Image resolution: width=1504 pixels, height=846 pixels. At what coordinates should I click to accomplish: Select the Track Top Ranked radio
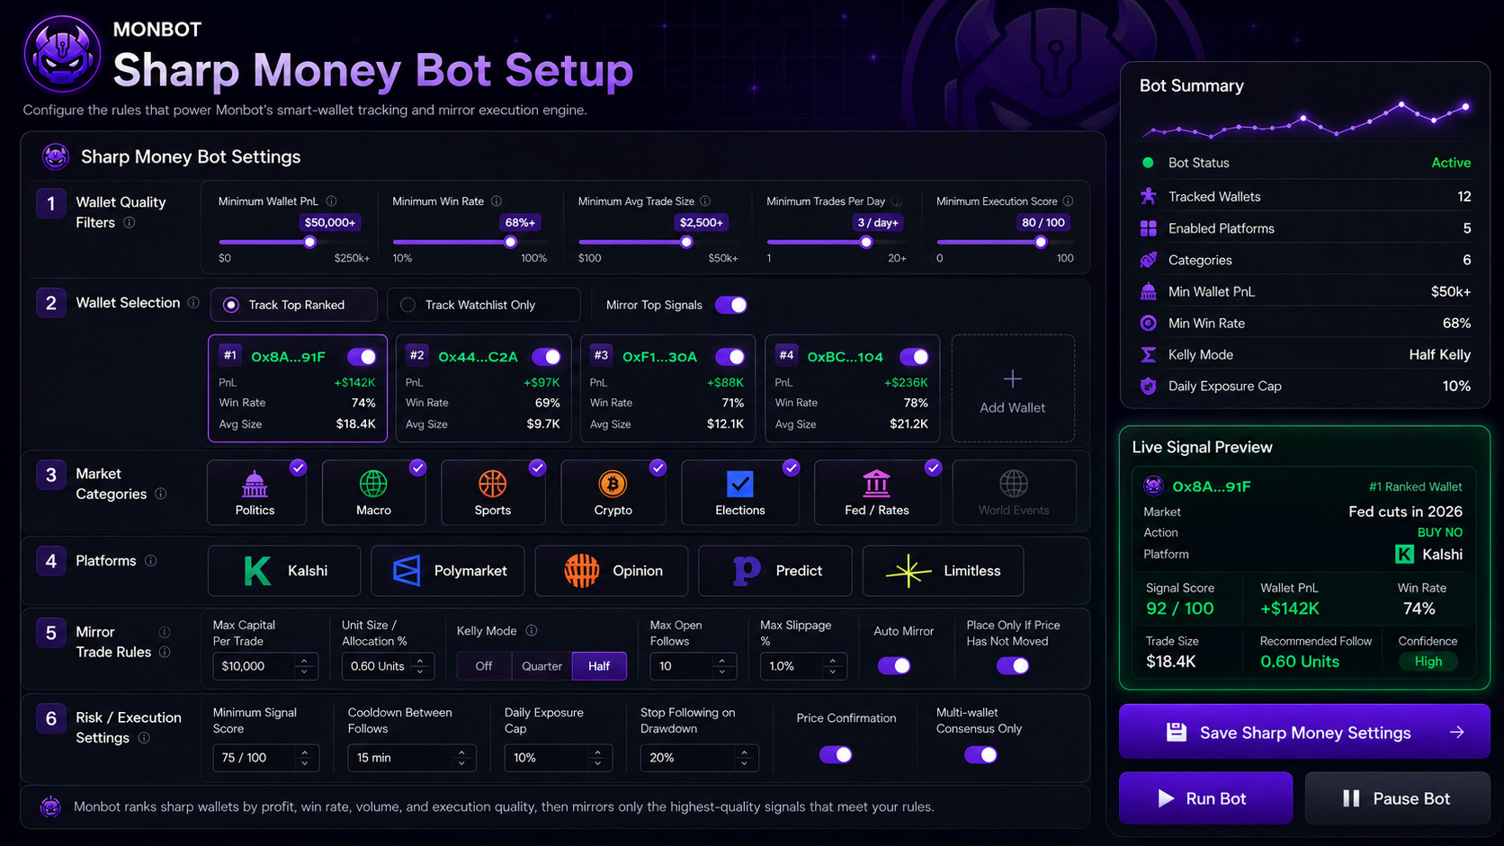[231, 305]
